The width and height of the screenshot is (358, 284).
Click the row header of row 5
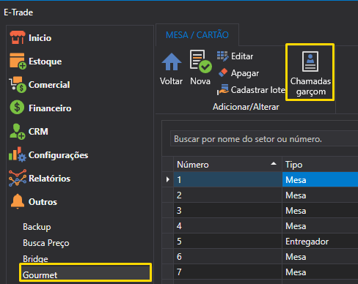click(x=168, y=241)
